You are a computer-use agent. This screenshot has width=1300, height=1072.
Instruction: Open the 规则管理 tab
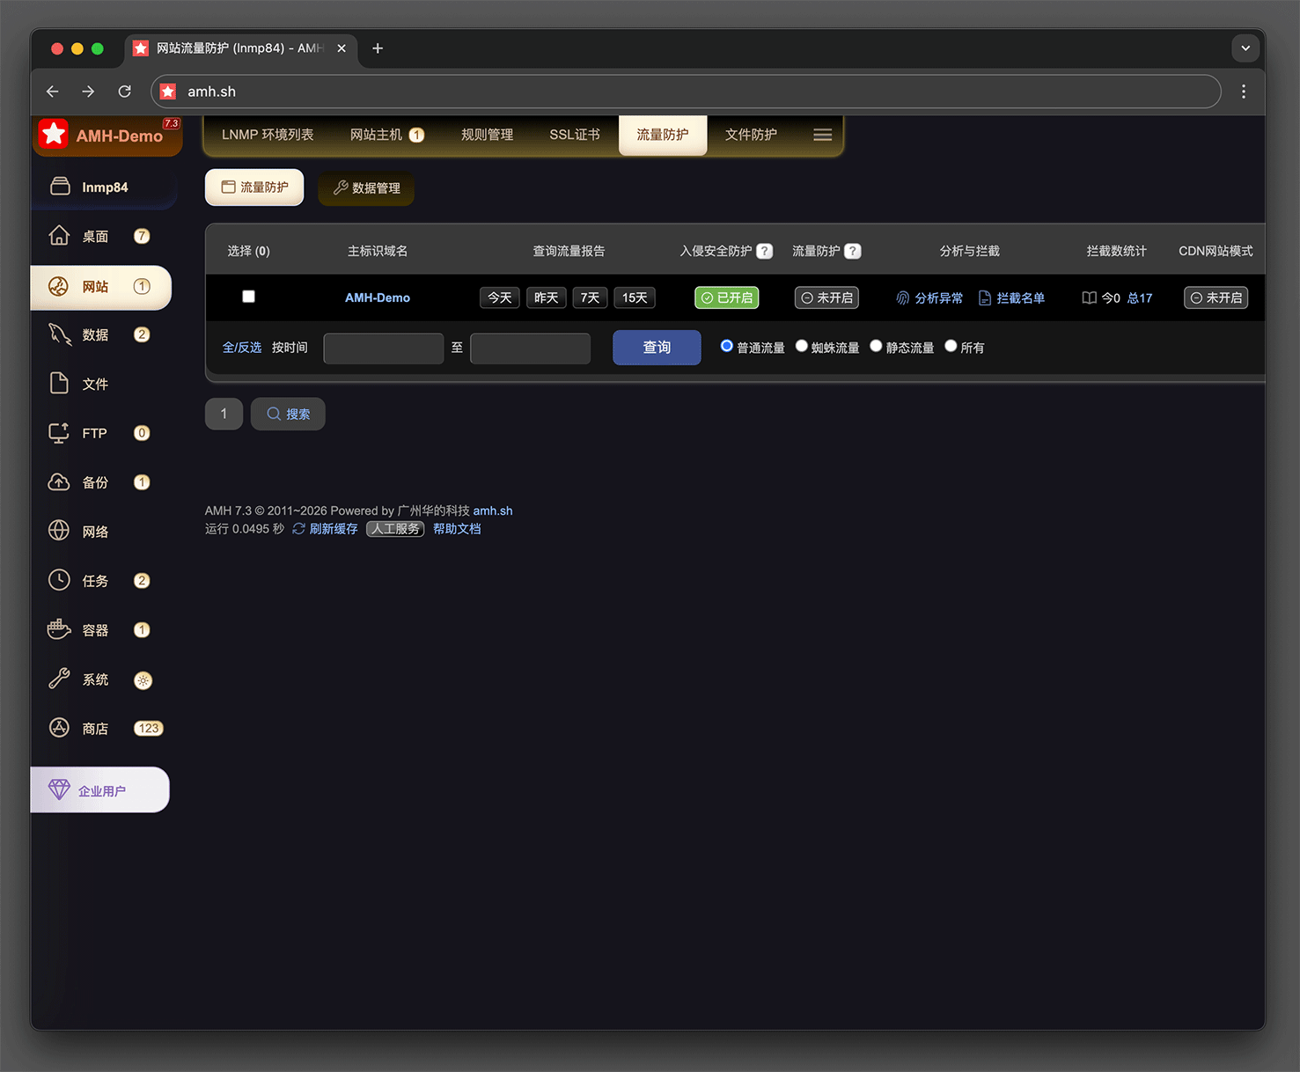487,135
